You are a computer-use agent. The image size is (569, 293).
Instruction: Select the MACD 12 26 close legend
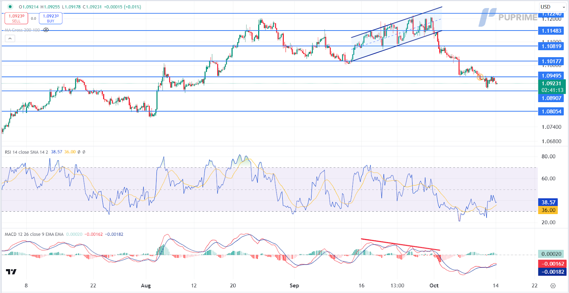coord(34,234)
